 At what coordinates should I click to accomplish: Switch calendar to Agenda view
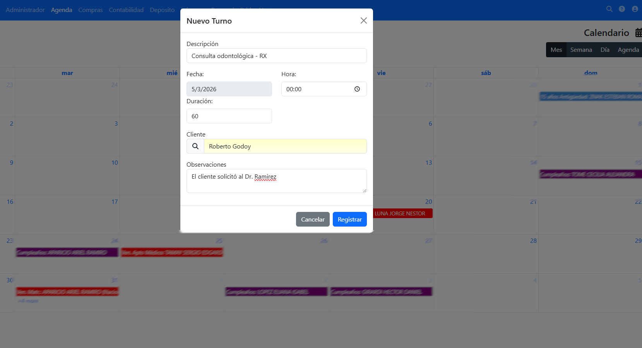click(628, 50)
